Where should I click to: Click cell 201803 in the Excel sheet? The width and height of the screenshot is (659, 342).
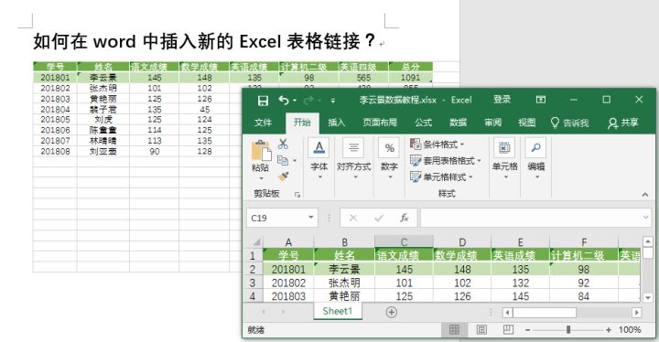click(288, 296)
